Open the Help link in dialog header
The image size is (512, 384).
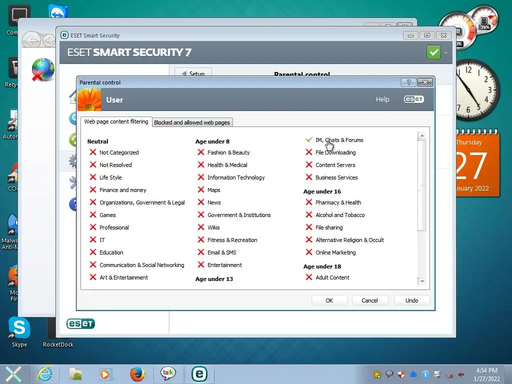(382, 99)
